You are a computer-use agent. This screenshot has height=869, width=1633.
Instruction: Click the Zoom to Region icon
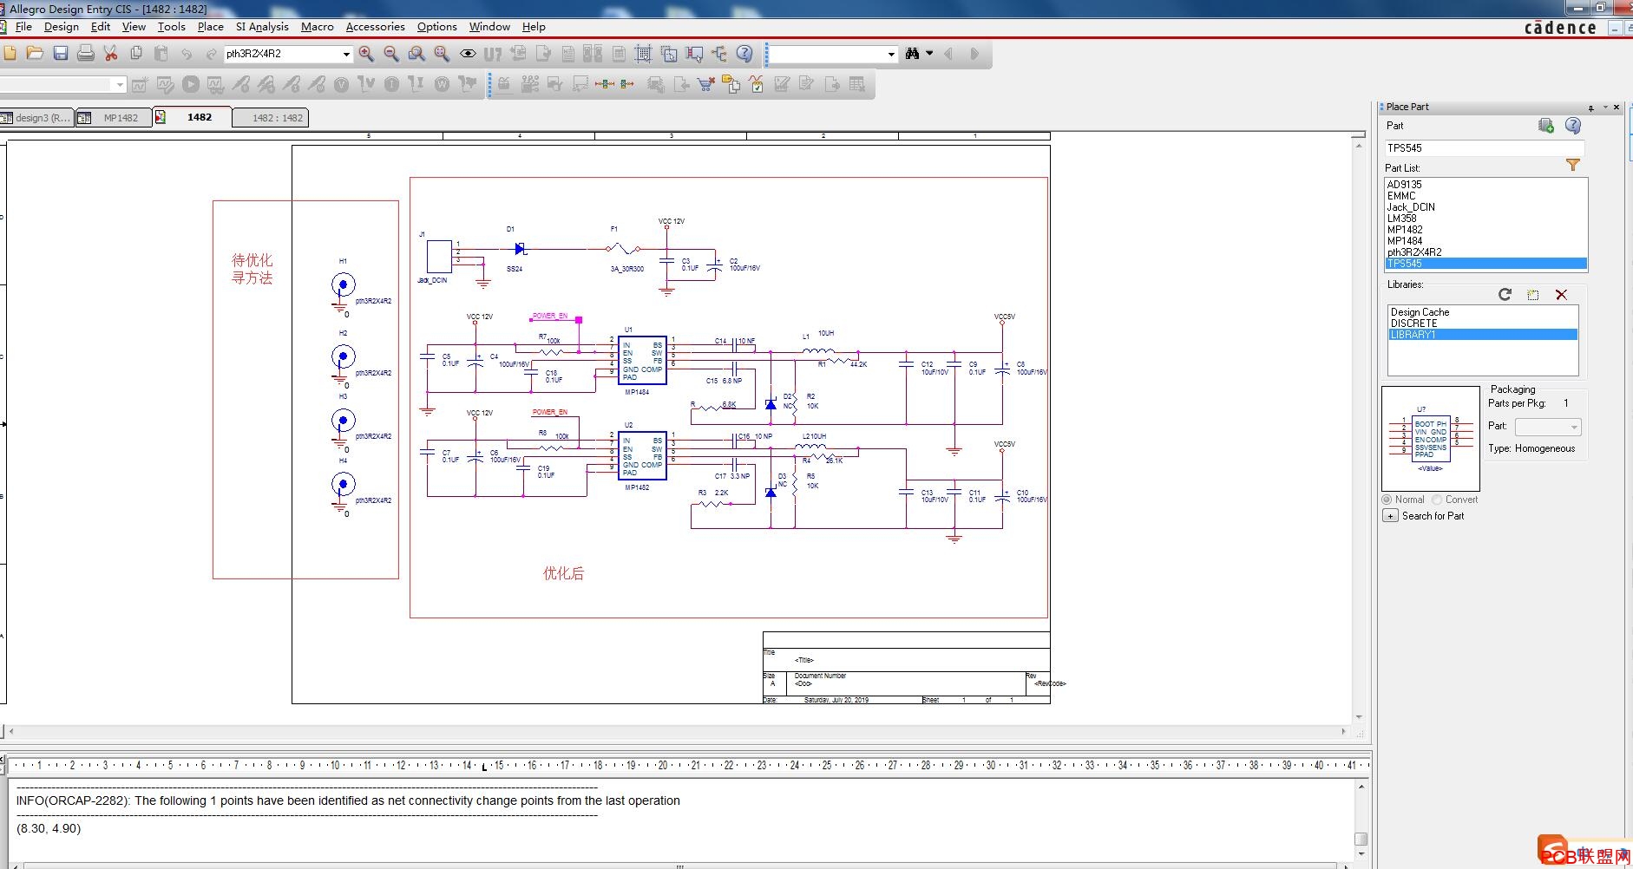click(416, 54)
